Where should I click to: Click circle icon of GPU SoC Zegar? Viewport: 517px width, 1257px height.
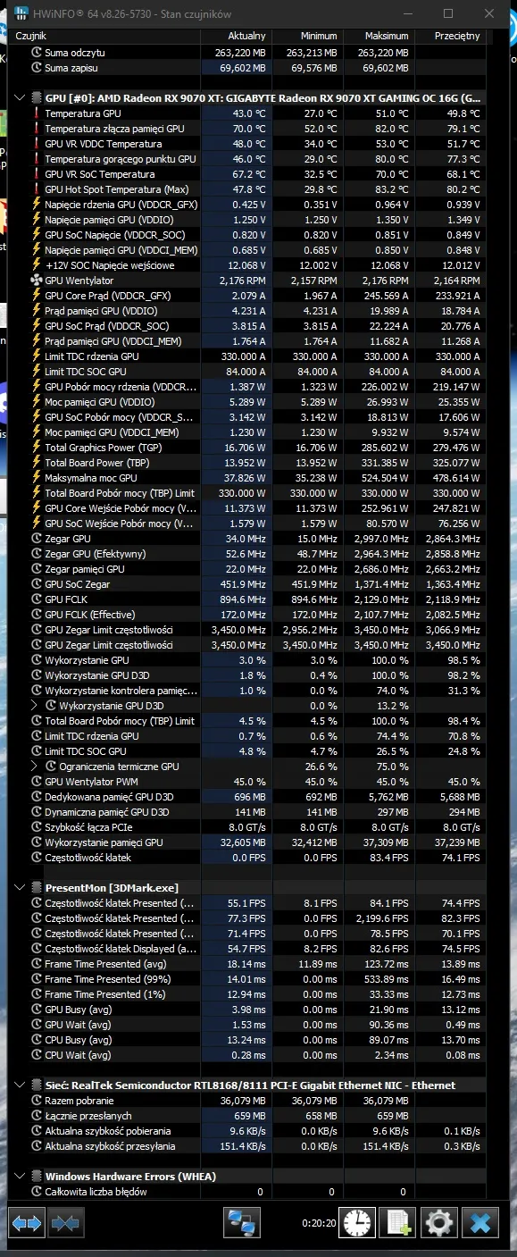pos(37,584)
